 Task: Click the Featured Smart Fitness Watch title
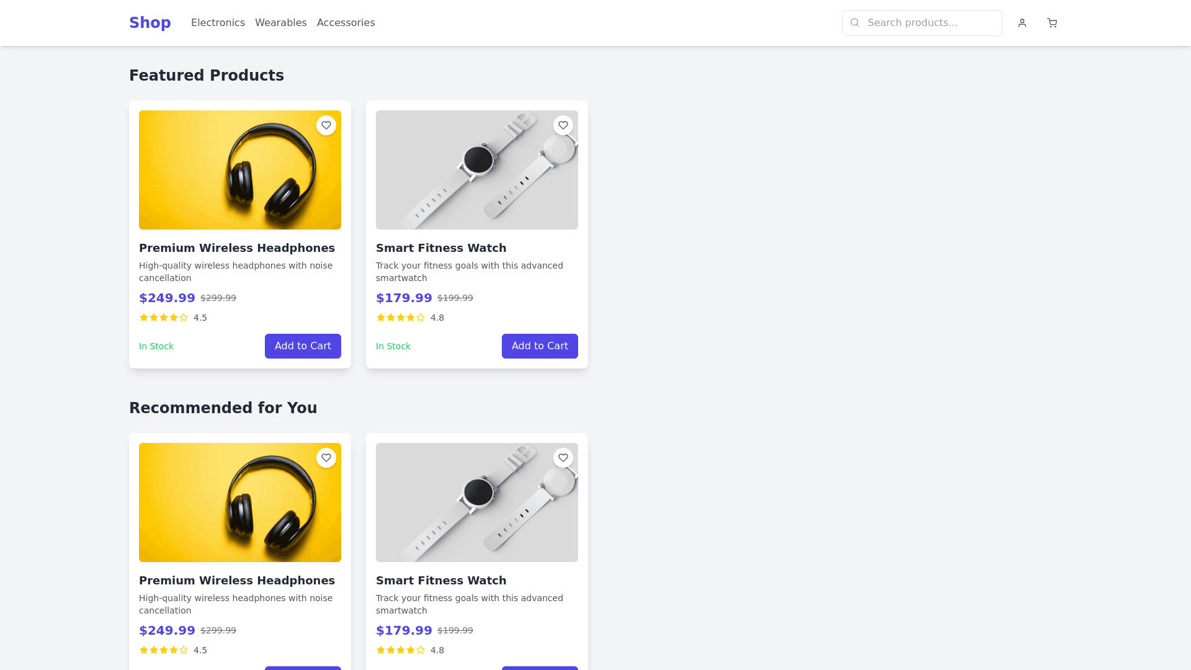pos(441,248)
